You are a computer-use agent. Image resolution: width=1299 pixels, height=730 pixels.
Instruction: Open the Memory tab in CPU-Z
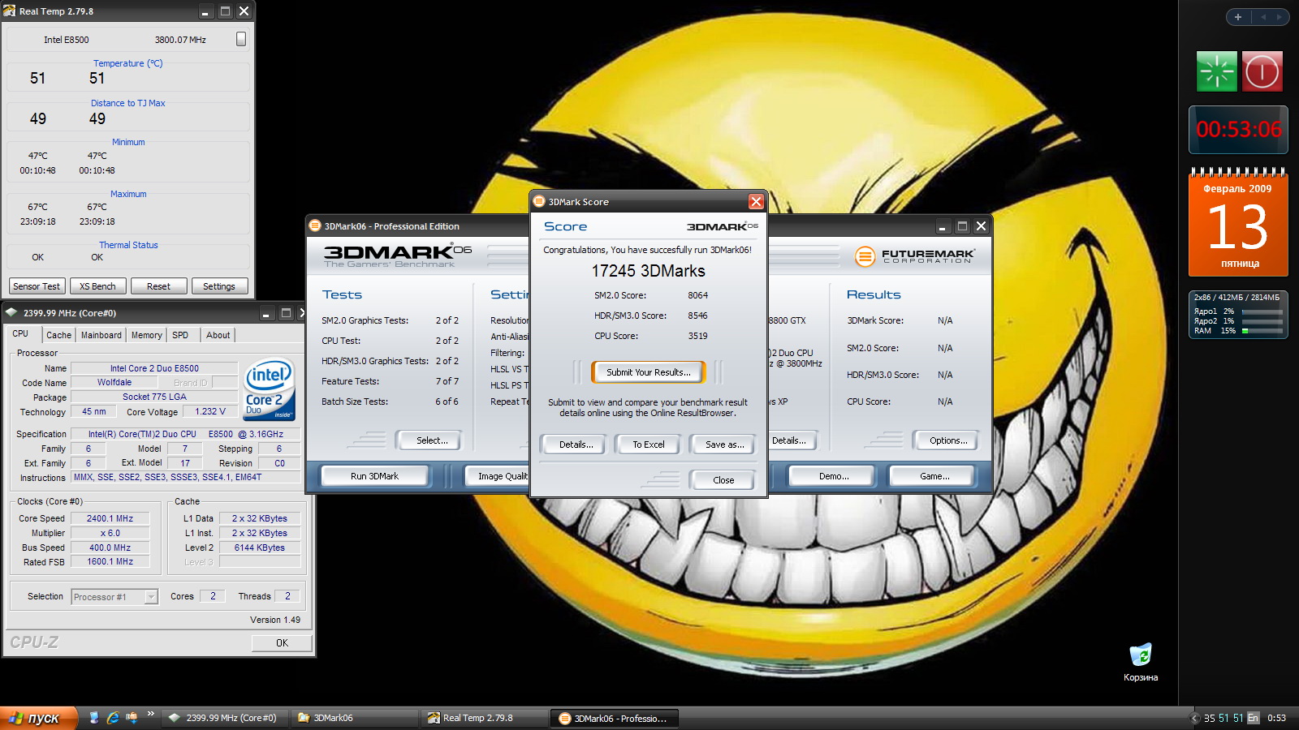pos(147,335)
